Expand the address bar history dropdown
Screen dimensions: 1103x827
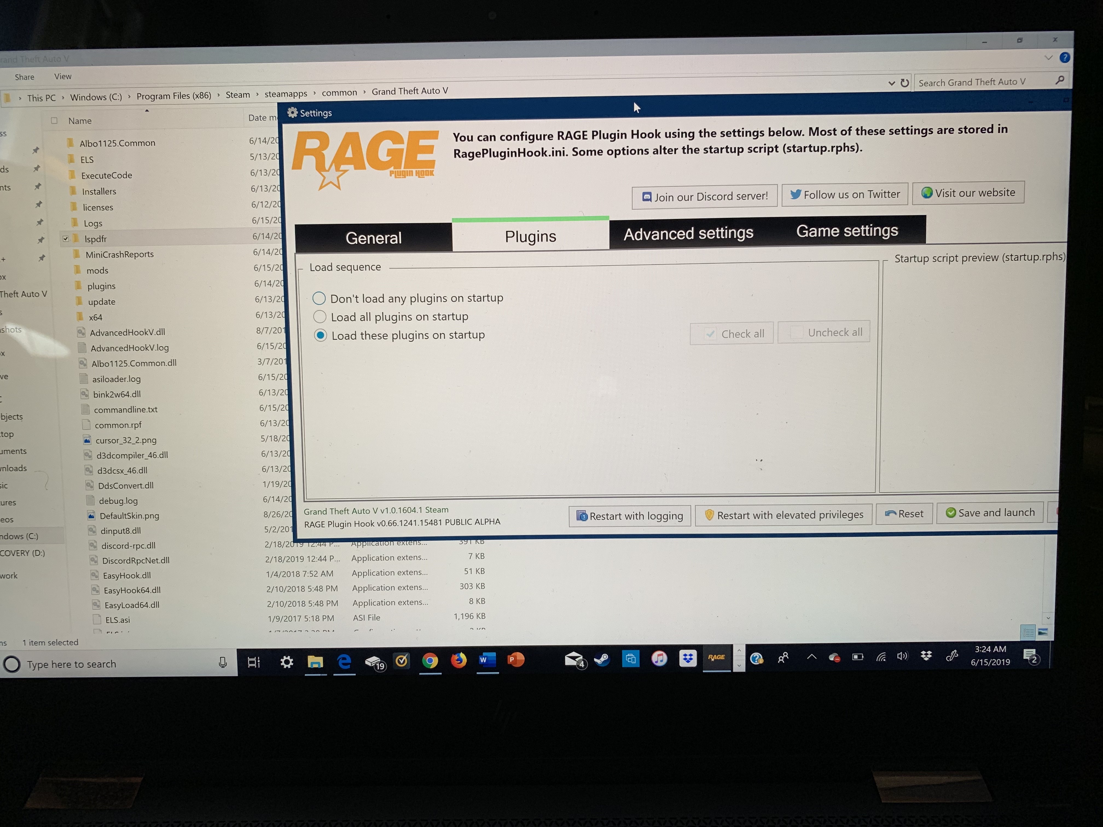click(x=892, y=84)
